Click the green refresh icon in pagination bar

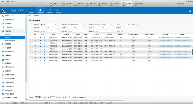point(69,97)
